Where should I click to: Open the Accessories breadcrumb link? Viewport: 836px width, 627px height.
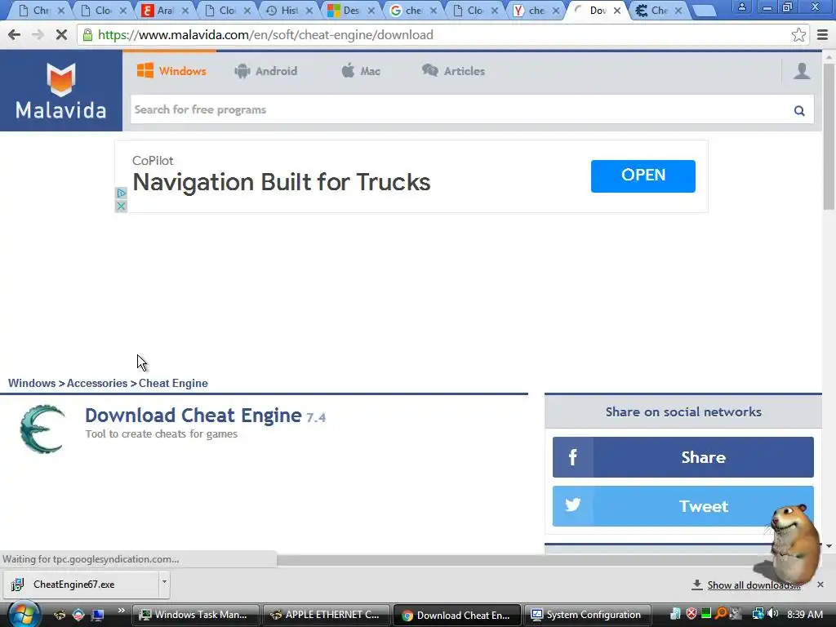pos(97,383)
